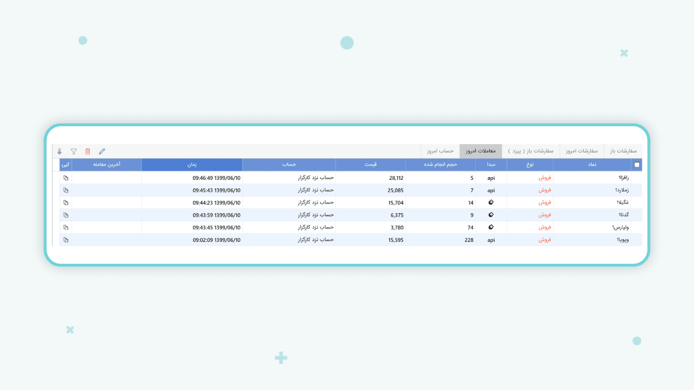
Task: Click api origin in the وپویا1 row
Action: 491,240
